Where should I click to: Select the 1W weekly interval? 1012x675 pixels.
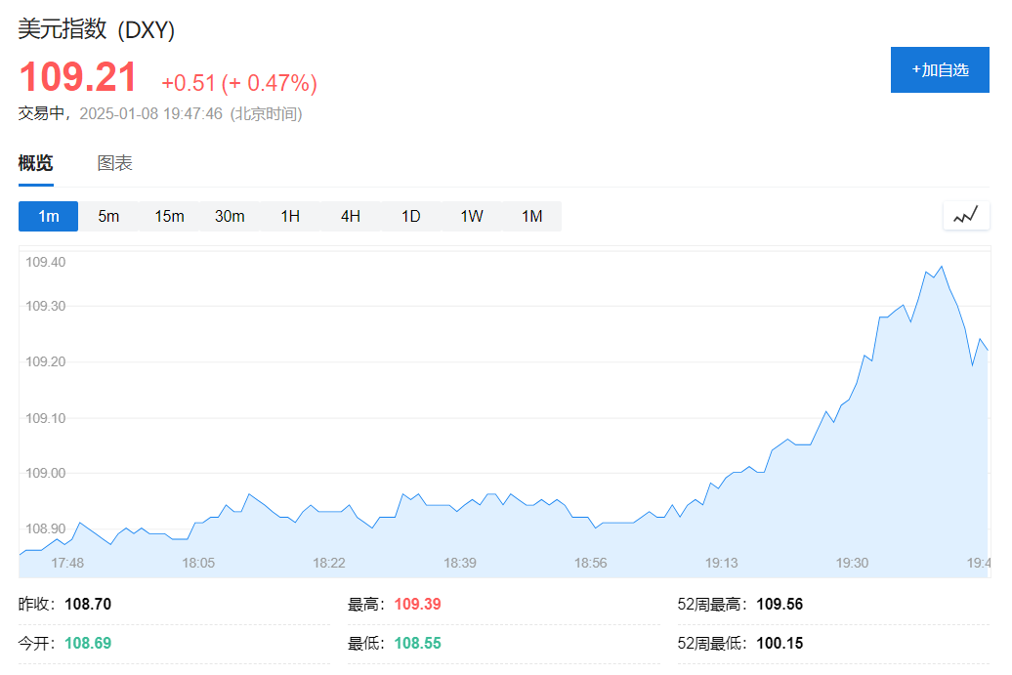[x=472, y=216]
